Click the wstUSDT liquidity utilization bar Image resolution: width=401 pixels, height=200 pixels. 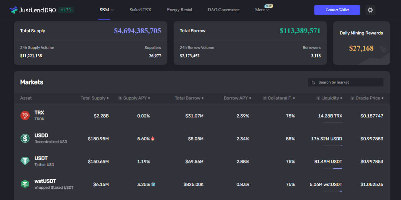point(333,191)
